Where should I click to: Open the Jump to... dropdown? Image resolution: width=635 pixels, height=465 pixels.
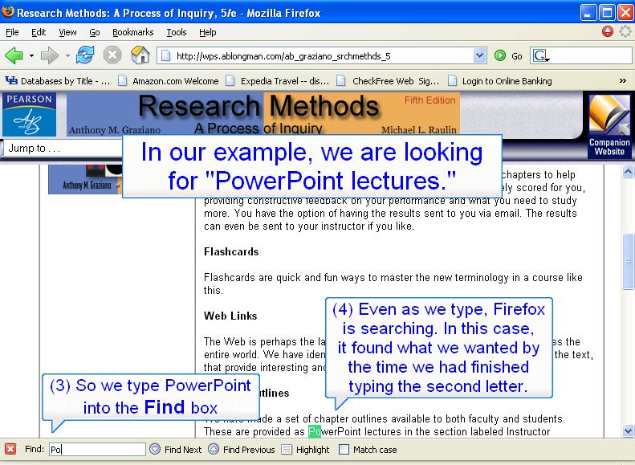pyautogui.click(x=64, y=149)
